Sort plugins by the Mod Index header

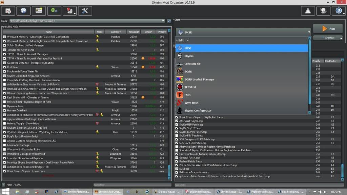click(331, 61)
